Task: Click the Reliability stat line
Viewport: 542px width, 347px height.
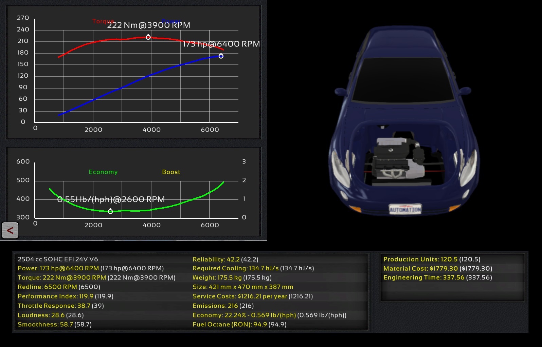Action: click(225, 259)
